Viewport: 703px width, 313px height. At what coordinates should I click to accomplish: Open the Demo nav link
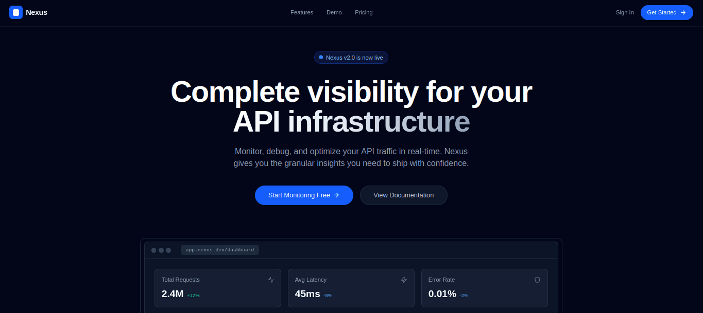334,12
